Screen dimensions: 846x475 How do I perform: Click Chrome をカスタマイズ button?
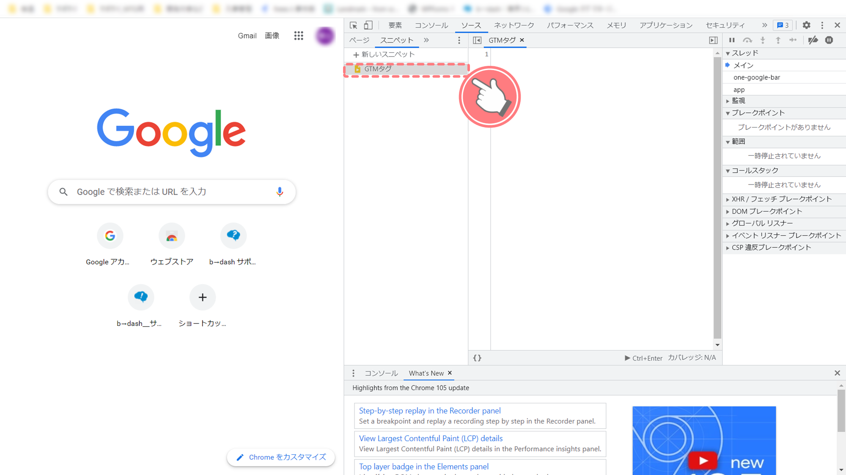point(281,457)
